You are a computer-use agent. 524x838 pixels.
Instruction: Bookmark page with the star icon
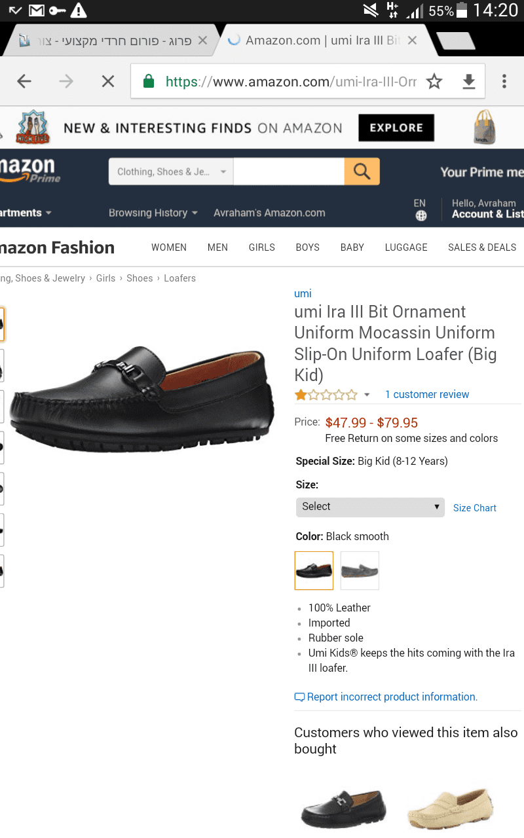(x=434, y=81)
